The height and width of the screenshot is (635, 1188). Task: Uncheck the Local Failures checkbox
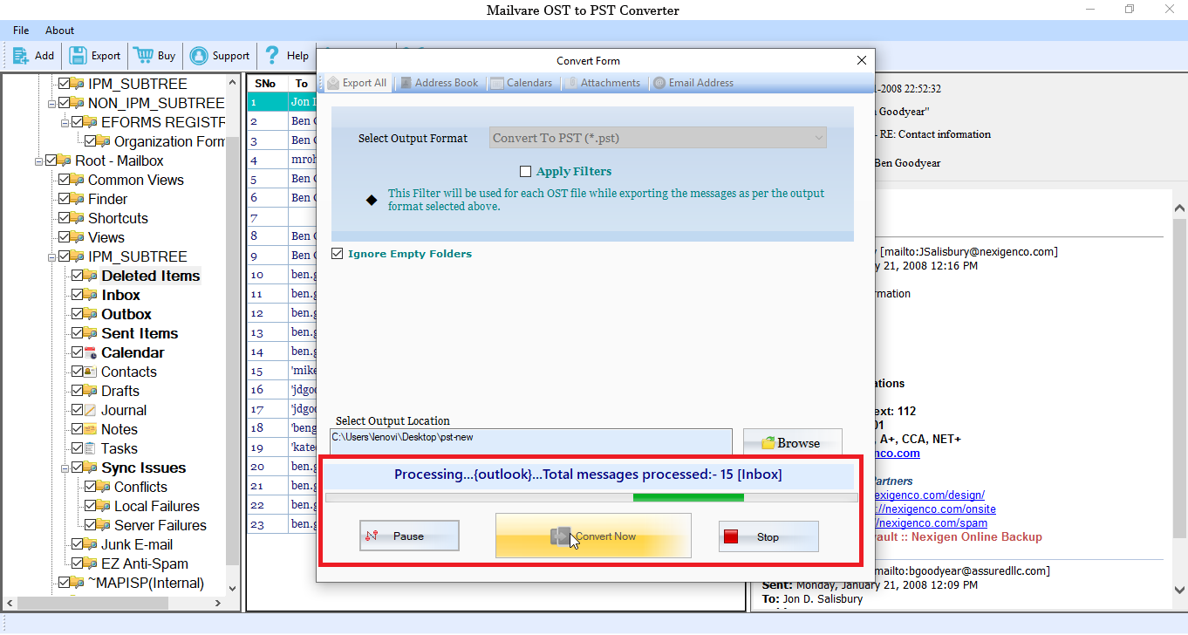click(x=91, y=506)
